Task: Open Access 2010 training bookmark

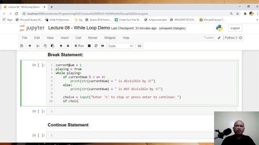Action: point(98,20)
